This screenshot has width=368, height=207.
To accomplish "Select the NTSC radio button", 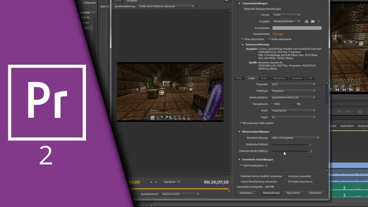I will pyautogui.click(x=272, y=104).
